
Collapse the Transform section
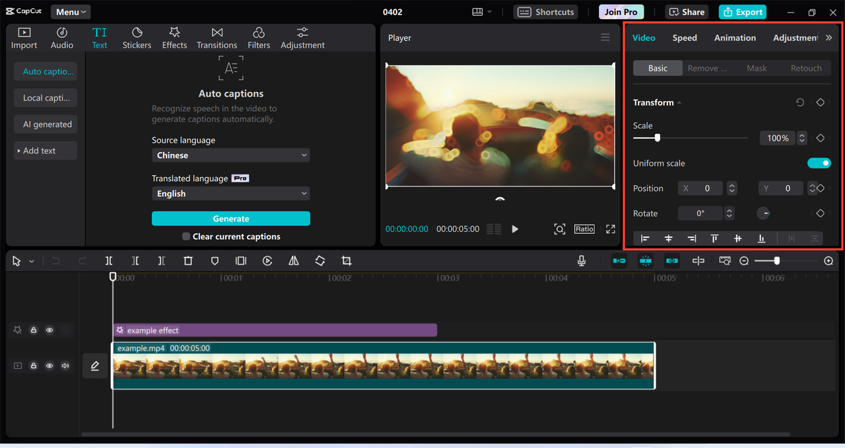(679, 103)
